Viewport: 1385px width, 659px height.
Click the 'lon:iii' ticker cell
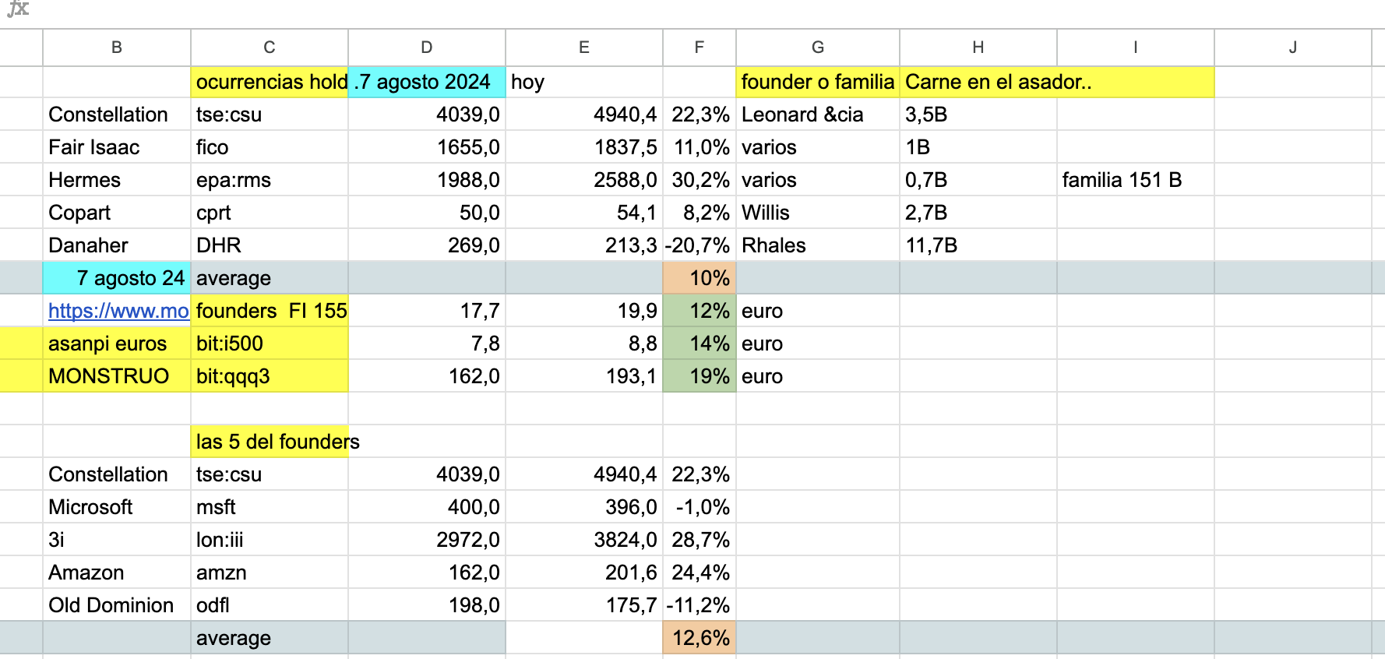point(270,540)
